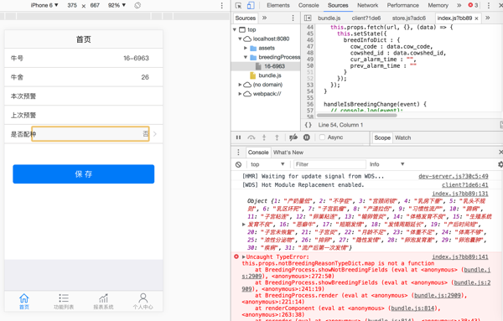Click the blue 保存 button
The width and height of the screenshot is (503, 321).
[x=83, y=174]
